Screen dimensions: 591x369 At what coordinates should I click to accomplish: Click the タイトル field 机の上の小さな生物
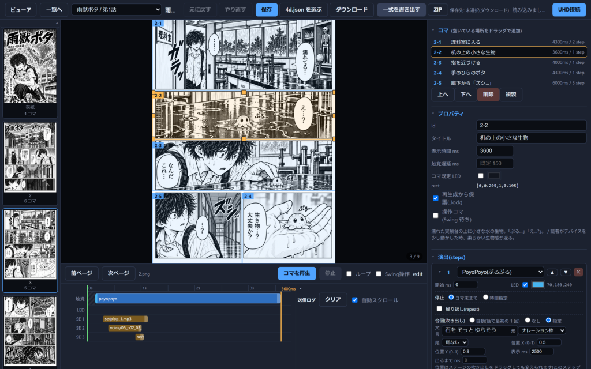(x=531, y=138)
